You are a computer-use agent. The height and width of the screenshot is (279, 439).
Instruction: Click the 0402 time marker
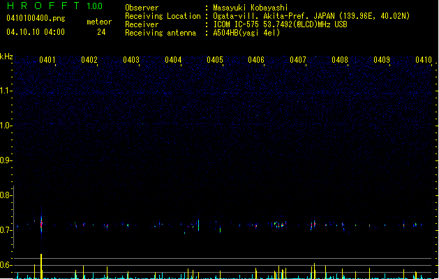[89, 60]
